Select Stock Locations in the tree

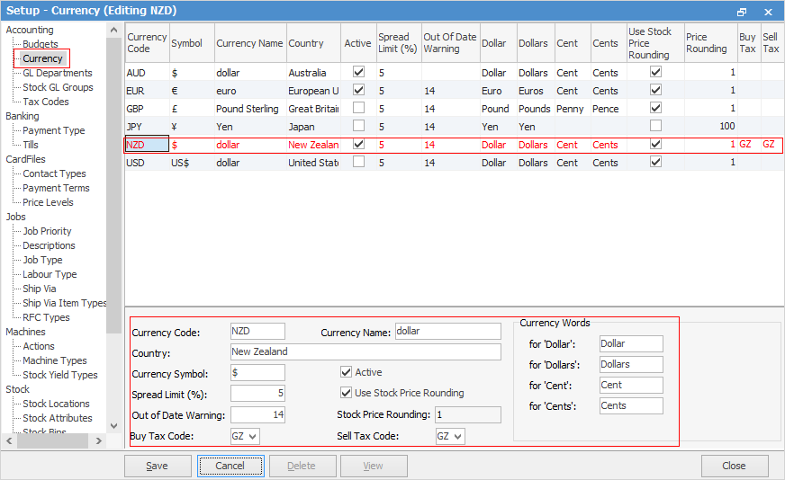click(56, 404)
